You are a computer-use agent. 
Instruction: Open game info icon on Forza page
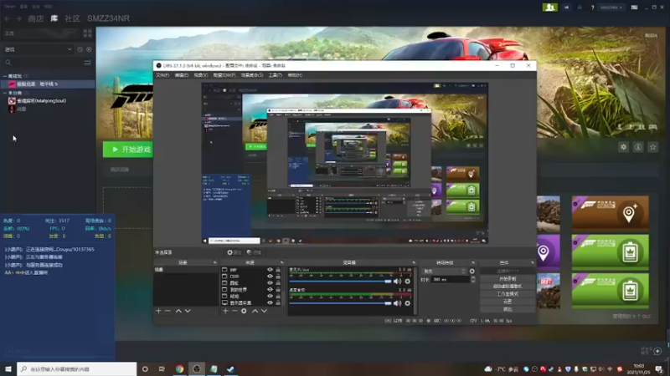point(638,147)
